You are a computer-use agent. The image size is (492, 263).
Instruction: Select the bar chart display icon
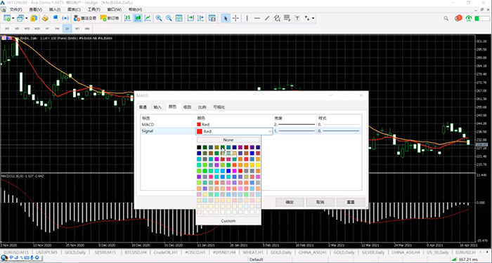[127, 18]
